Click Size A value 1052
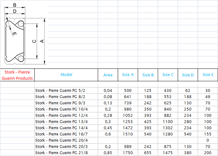This screenshot has width=218, height=156. [128, 116]
